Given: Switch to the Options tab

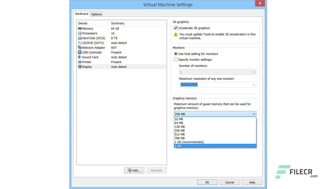Looking at the screenshot, I should click(96, 14).
